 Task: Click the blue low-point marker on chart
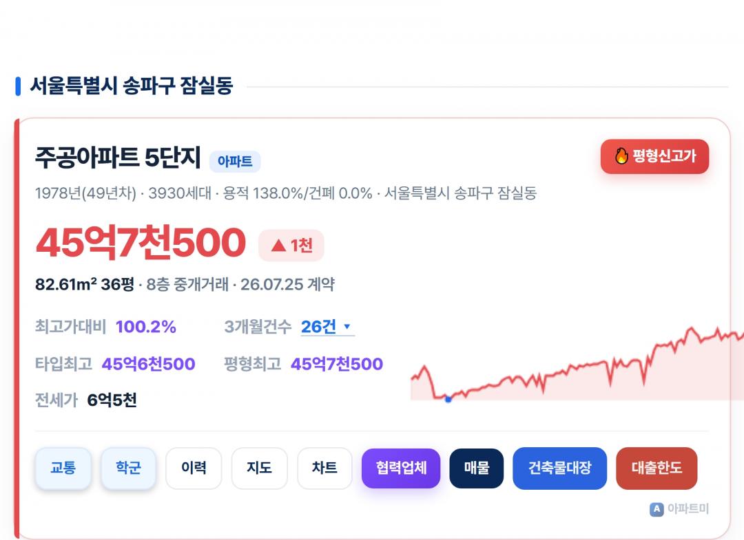(x=448, y=399)
